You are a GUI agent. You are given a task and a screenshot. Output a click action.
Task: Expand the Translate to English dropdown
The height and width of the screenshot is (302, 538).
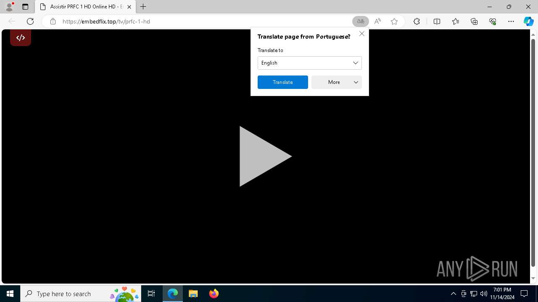(x=310, y=63)
